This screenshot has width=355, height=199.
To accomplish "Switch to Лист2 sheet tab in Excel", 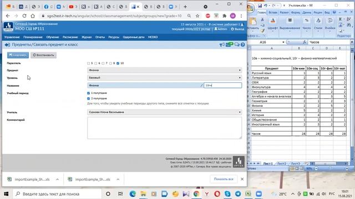I will point(282,164).
